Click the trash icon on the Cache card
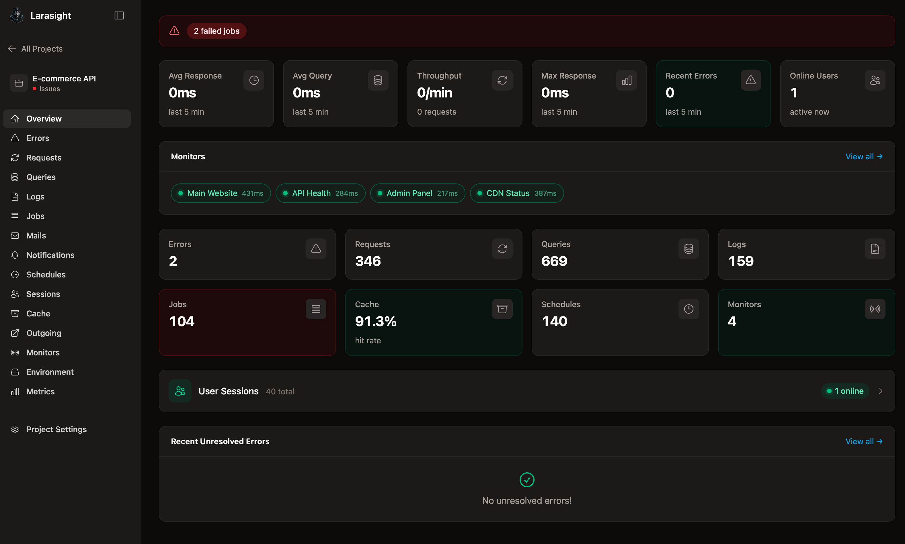The width and height of the screenshot is (905, 544). pos(502,309)
